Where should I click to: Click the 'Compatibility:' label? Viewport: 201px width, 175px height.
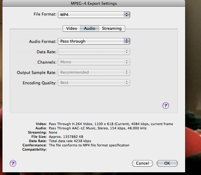34,149
